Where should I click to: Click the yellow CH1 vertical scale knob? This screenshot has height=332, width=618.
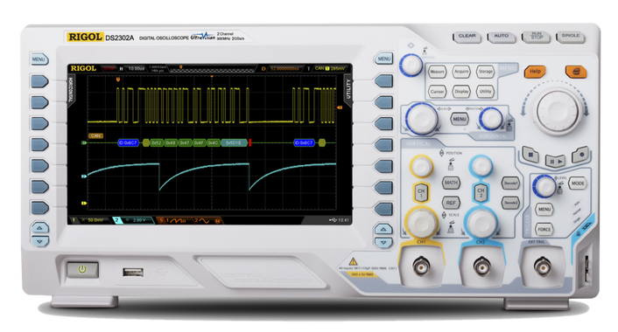click(421, 222)
